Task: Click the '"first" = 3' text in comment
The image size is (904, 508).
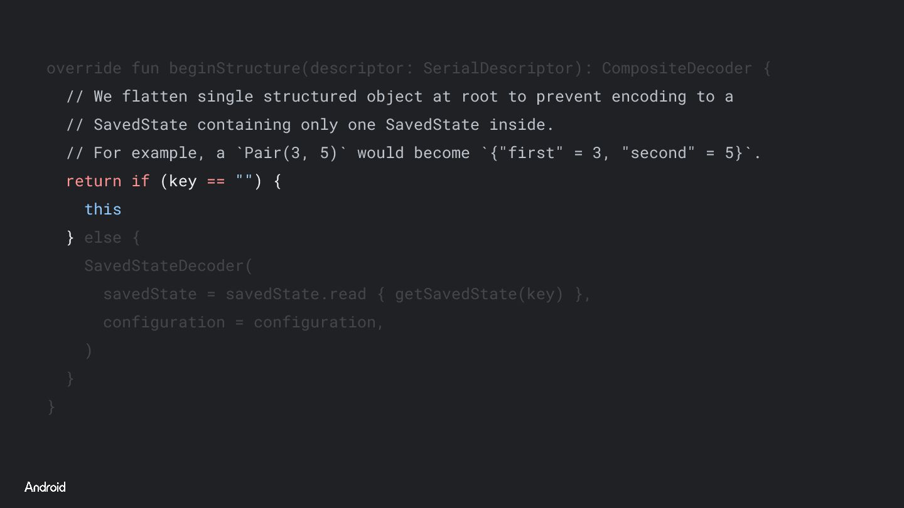Action: point(550,153)
